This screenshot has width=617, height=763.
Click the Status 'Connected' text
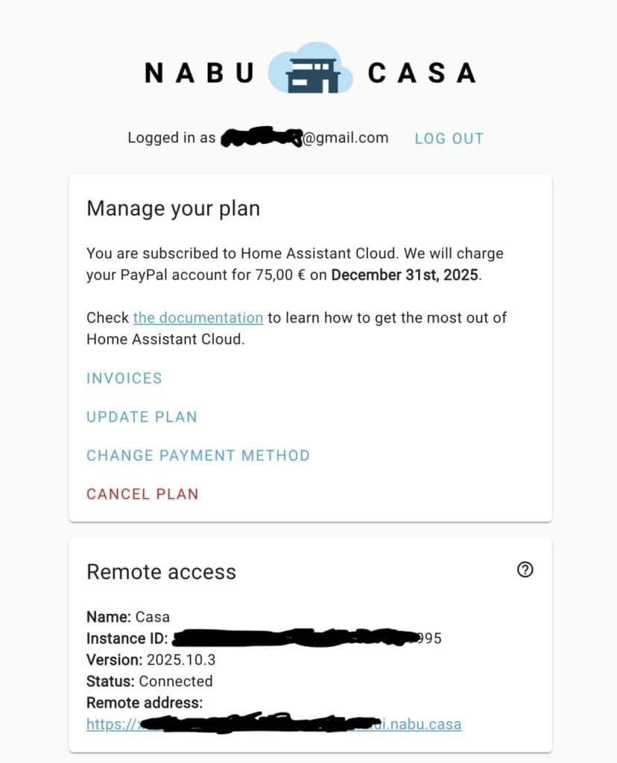176,681
